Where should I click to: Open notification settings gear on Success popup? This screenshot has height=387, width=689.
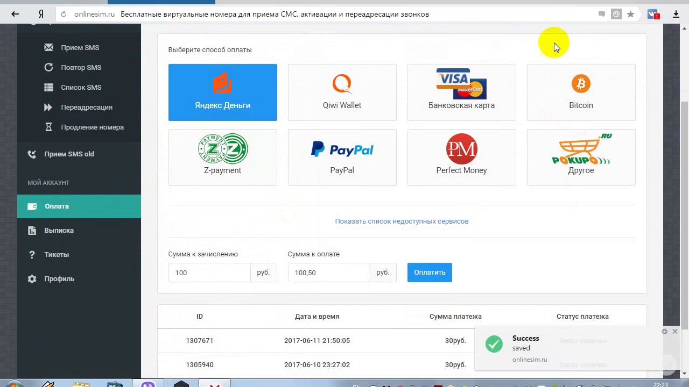point(664,332)
